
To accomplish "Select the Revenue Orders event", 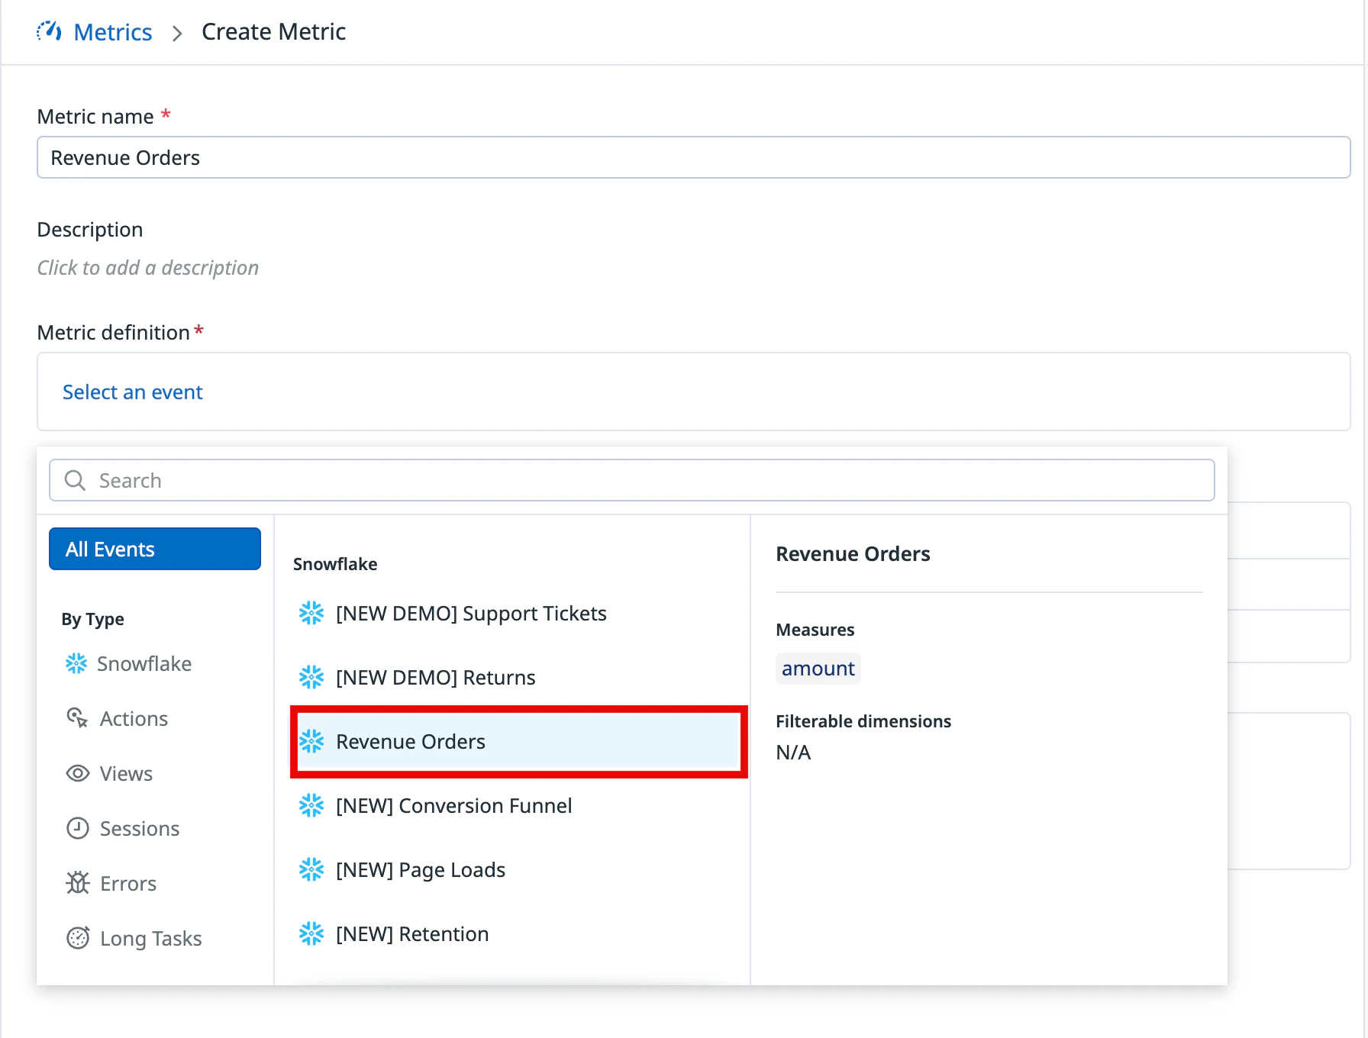I will pyautogui.click(x=411, y=742).
